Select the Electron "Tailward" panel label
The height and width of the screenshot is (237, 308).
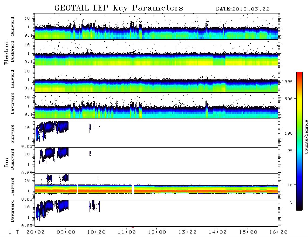(x=12, y=79)
